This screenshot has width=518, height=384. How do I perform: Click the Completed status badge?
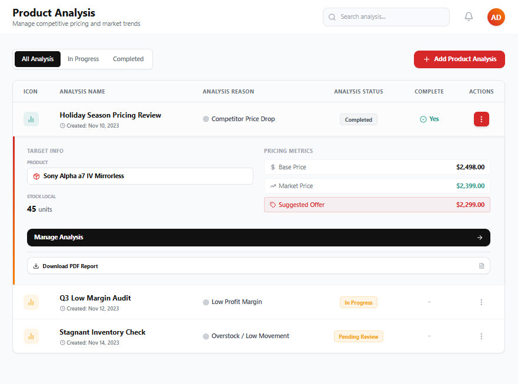(x=359, y=119)
